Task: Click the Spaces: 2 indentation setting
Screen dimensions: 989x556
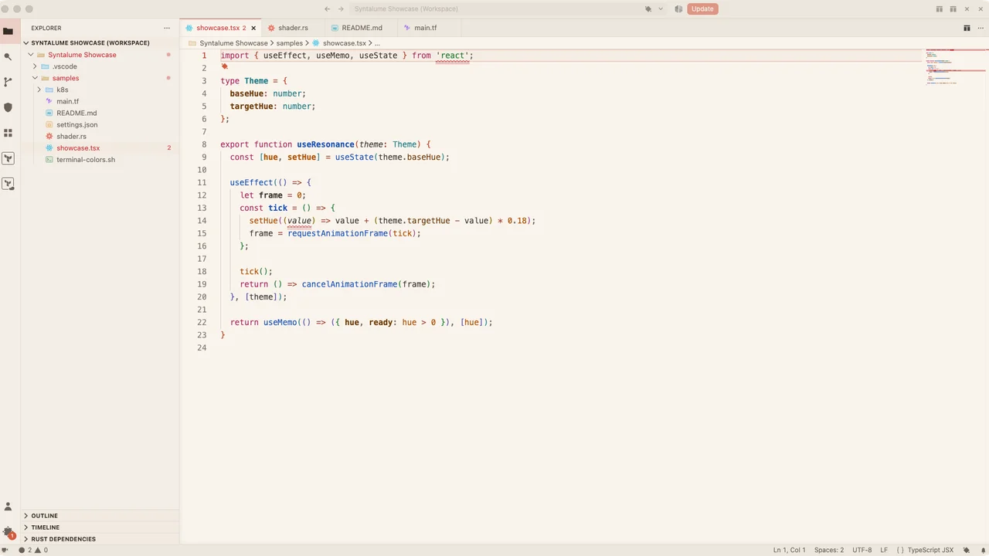Action: 829,550
